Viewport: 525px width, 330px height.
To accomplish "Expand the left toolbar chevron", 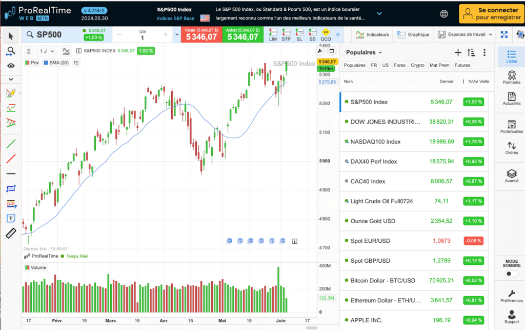I will pyautogui.click(x=11, y=80).
